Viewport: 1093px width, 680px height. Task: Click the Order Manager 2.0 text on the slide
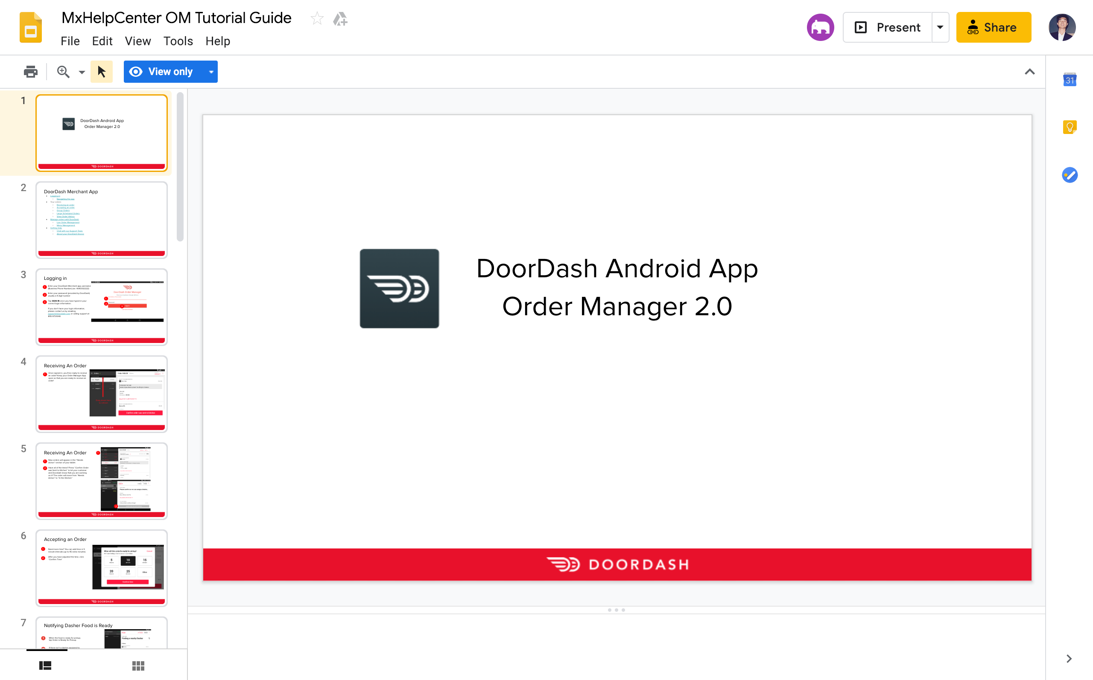pos(617,307)
